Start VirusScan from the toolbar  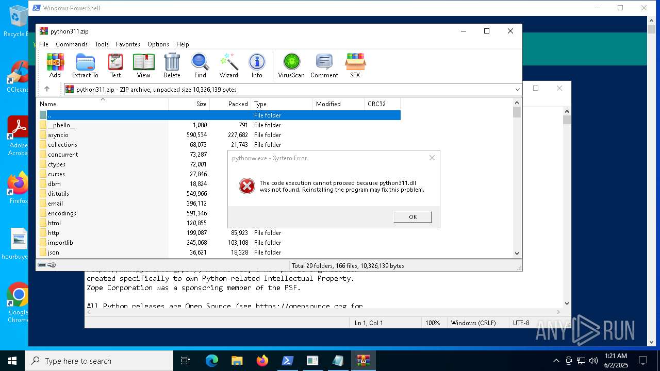(x=291, y=65)
